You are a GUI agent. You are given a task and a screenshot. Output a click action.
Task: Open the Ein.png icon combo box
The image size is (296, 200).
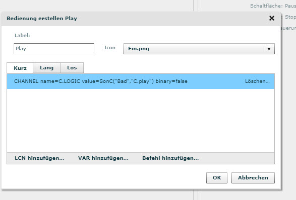(199, 49)
